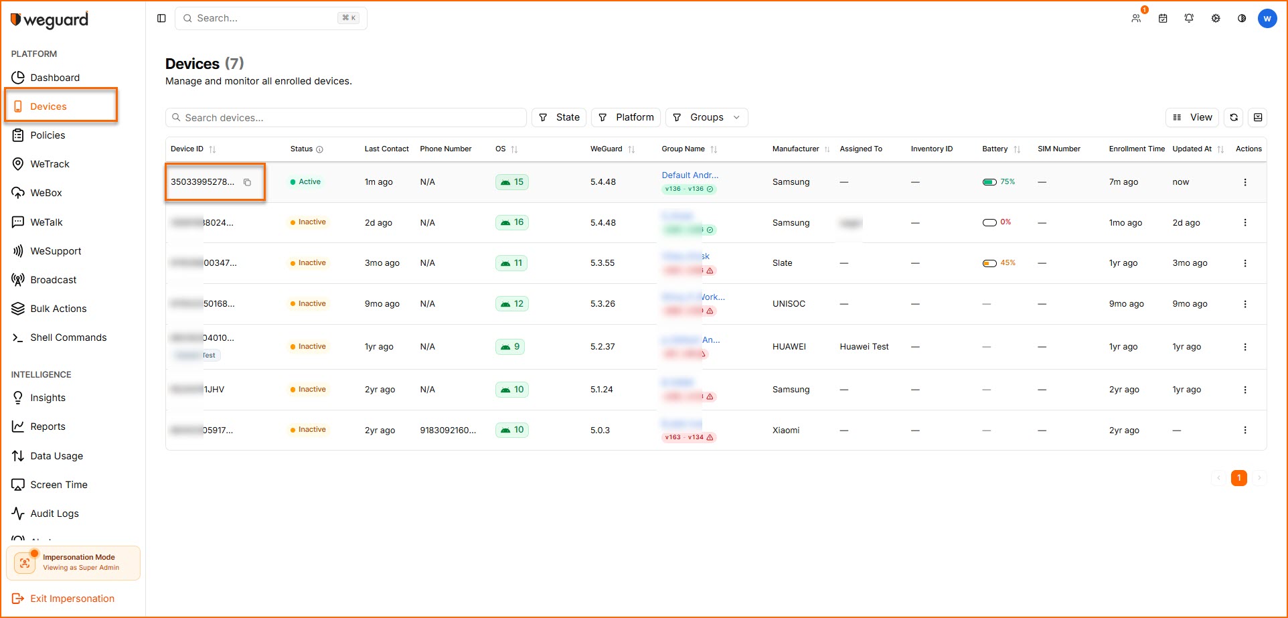Click the export icon beside refresh
Image resolution: width=1288 pixels, height=618 pixels.
click(x=1258, y=117)
